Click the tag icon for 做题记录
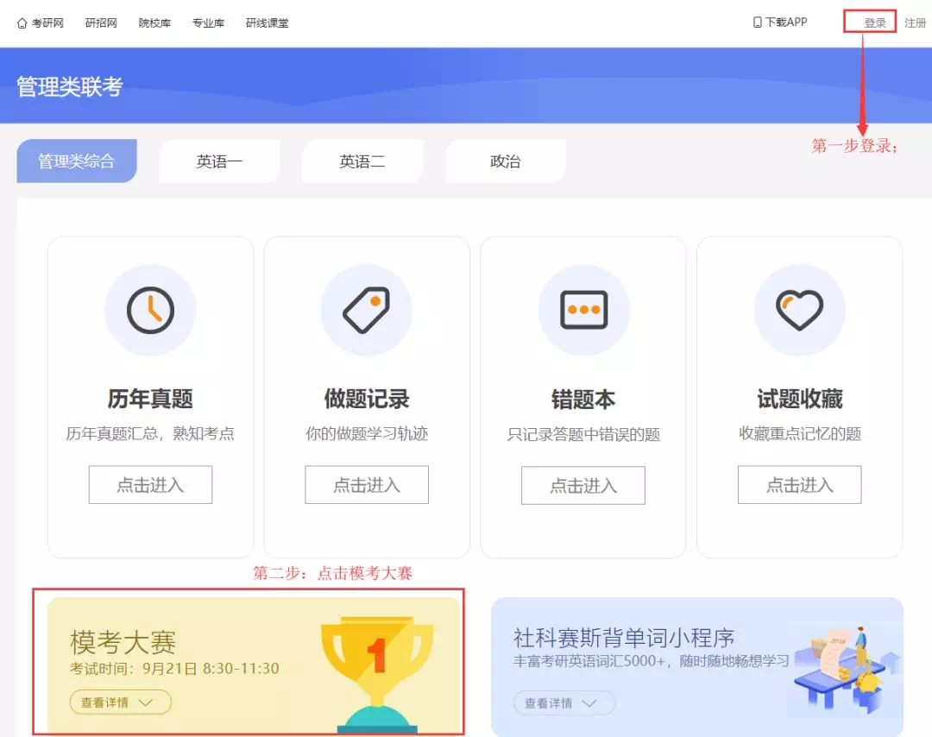932x737 pixels. pos(367,310)
